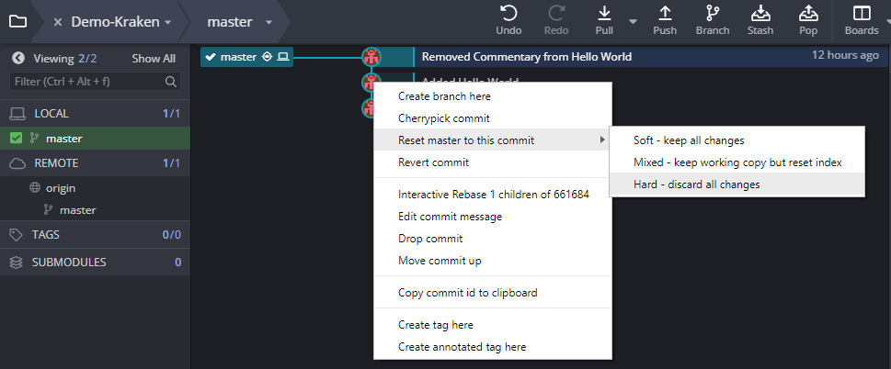Select the second commit avatar in the graph

pyautogui.click(x=371, y=83)
